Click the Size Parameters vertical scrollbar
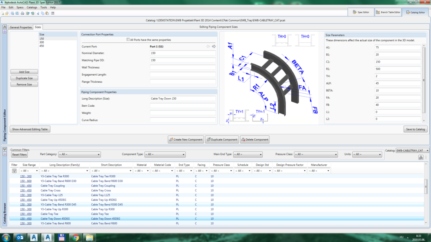The image size is (431, 242). click(x=424, y=82)
